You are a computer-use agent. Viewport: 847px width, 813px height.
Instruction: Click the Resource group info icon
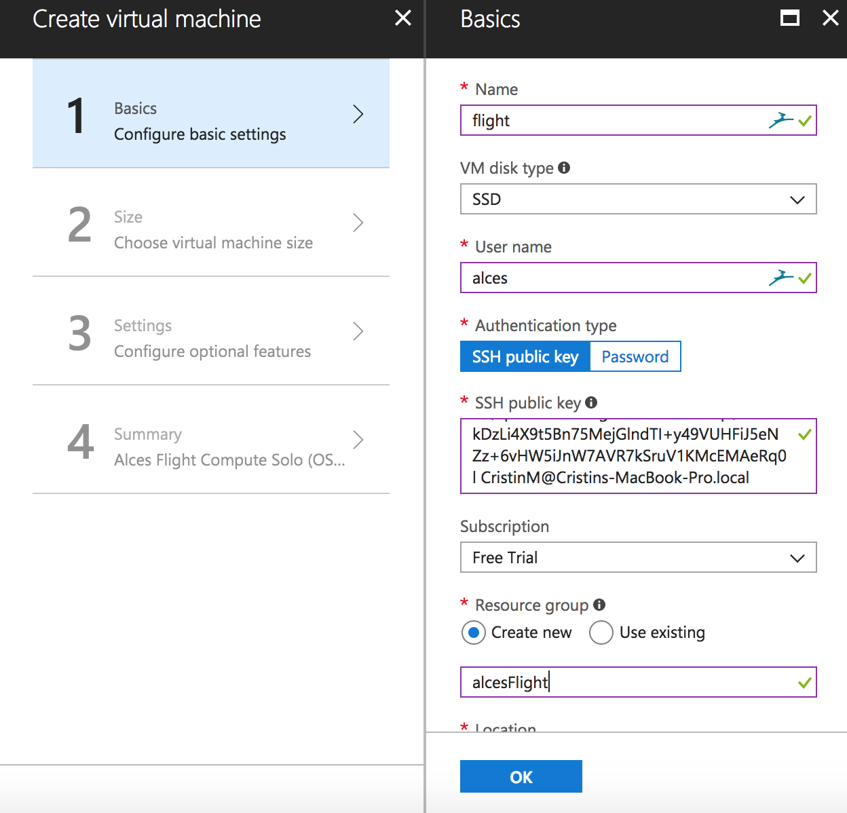pyautogui.click(x=599, y=605)
